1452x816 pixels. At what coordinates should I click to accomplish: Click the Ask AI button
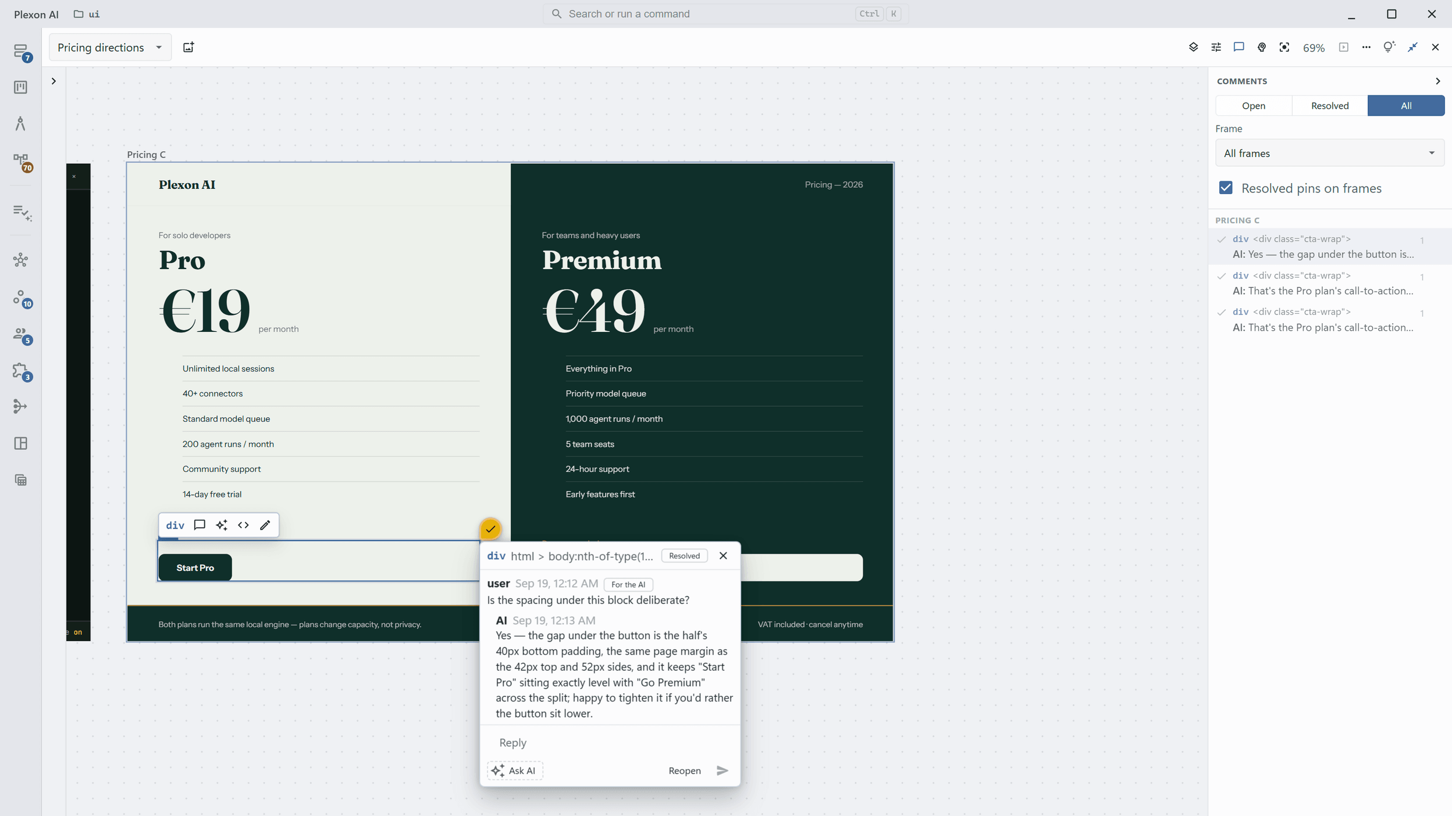[x=515, y=771]
